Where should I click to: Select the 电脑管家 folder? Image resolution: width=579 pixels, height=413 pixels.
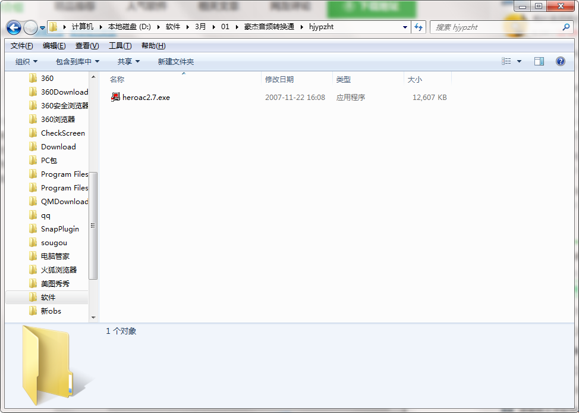click(55, 256)
